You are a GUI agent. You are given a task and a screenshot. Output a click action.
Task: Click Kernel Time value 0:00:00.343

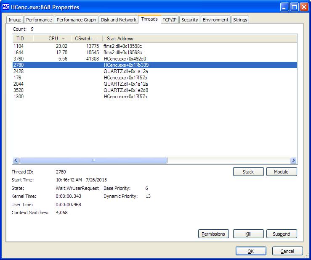click(x=69, y=196)
